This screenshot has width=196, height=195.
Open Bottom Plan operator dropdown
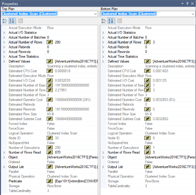click(x=193, y=14)
